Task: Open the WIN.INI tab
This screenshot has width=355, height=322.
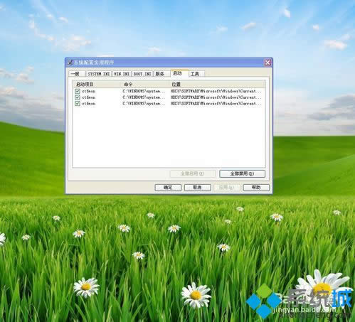Action: click(x=122, y=74)
